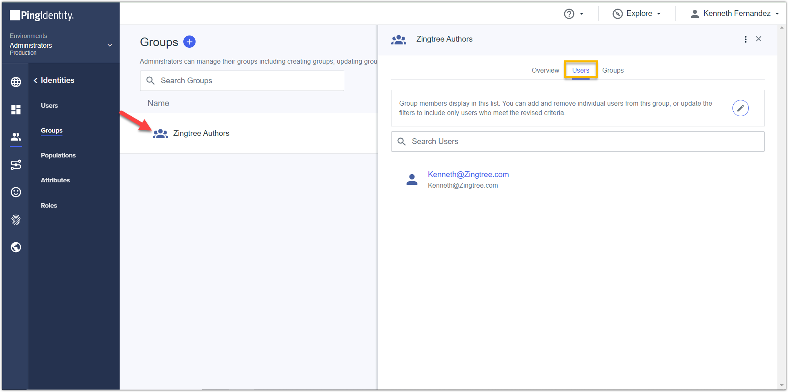Expand the Administrators environment selector

point(60,44)
